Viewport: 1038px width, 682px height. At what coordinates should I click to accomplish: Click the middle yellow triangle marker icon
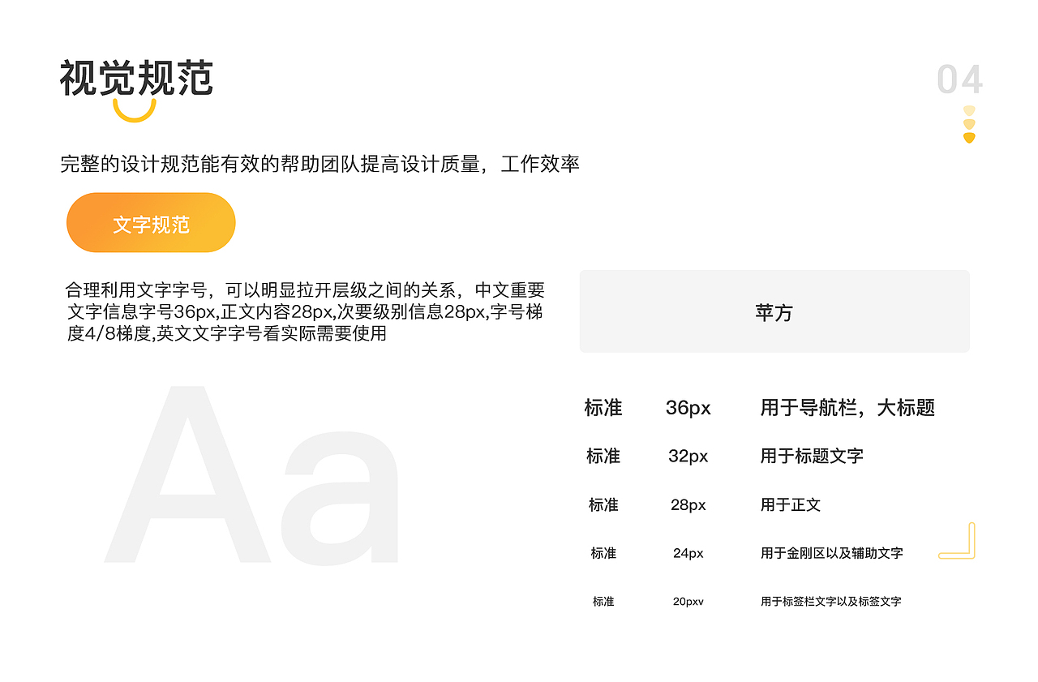(970, 123)
